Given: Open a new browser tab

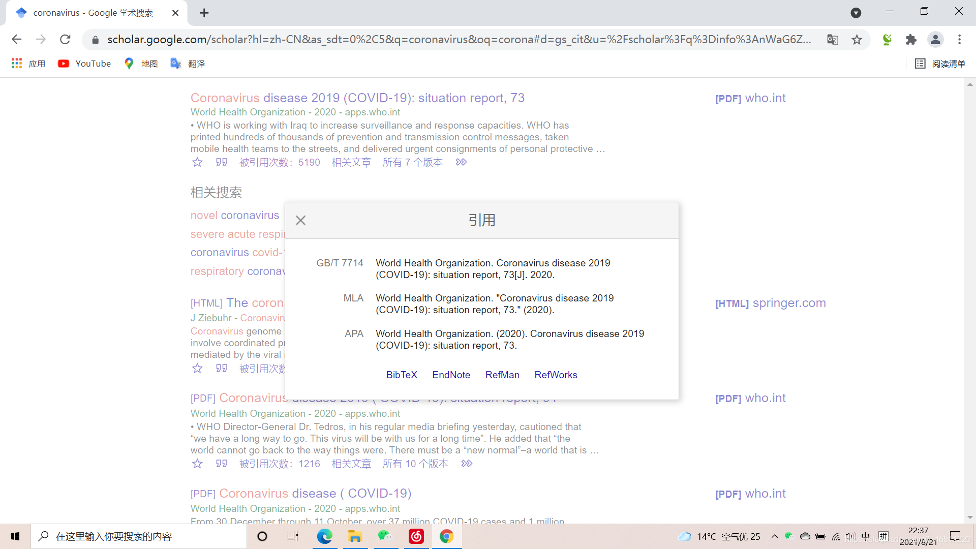Looking at the screenshot, I should coord(204,13).
